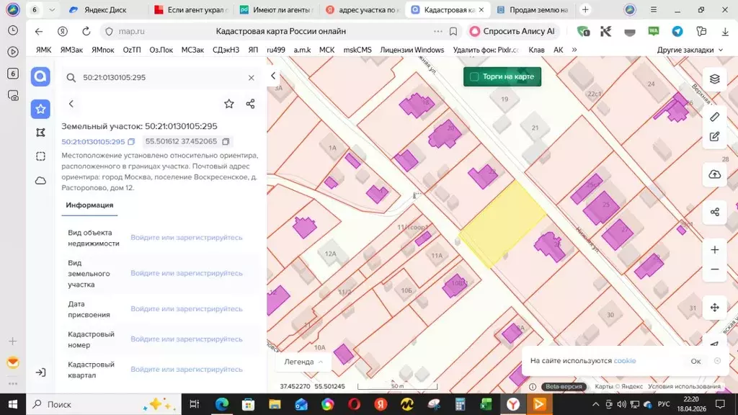This screenshot has width=738, height=415.
Task: Open the cadastral number link 50:21:0130105:295
Action: coord(93,142)
